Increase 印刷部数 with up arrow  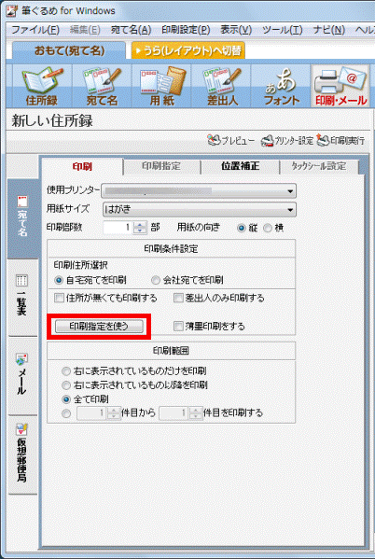point(140,225)
